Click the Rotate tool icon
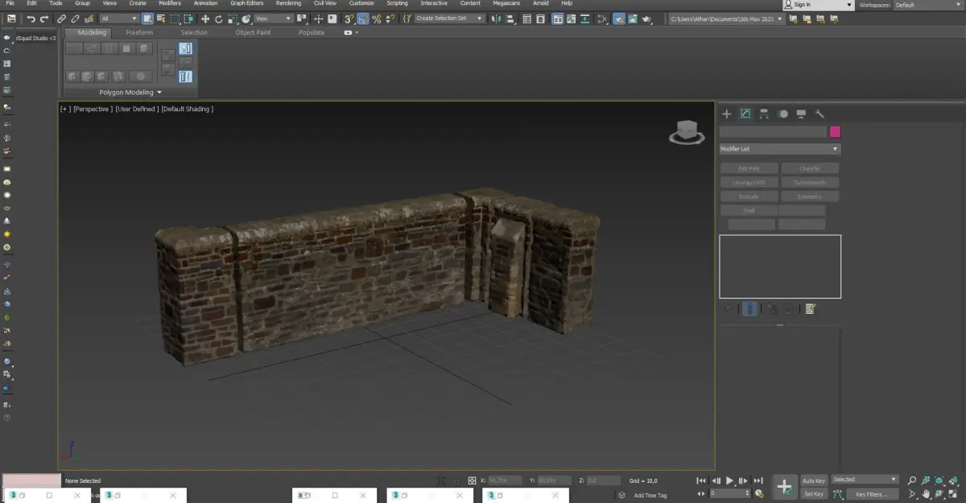 coord(218,19)
